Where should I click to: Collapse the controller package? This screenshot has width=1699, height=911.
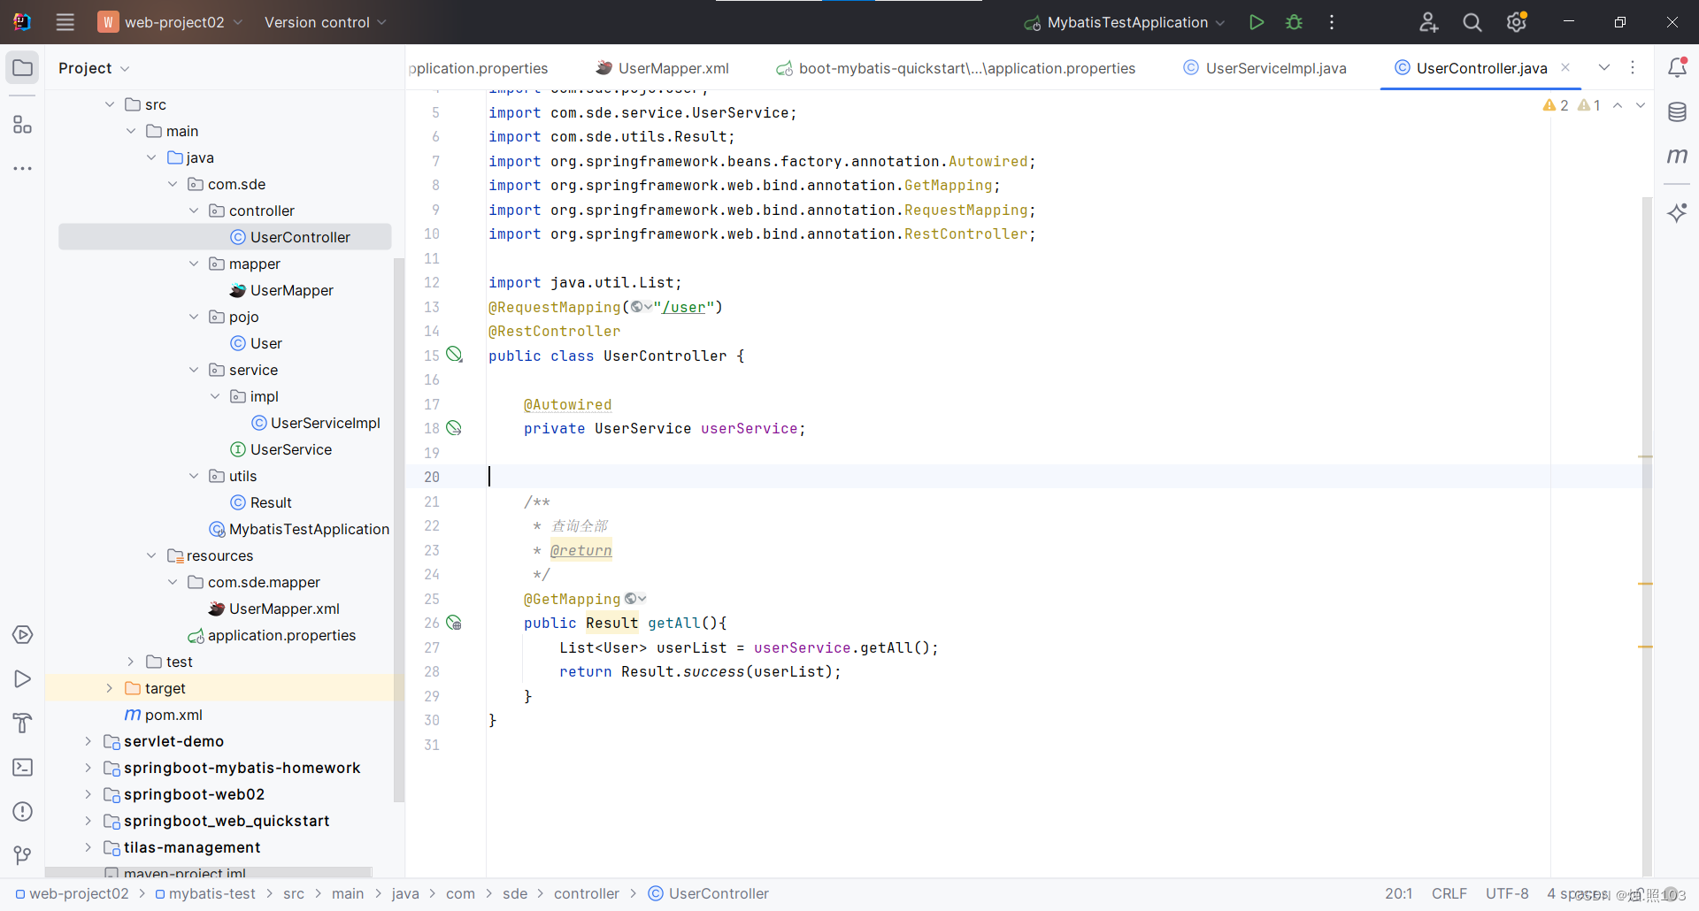(194, 211)
